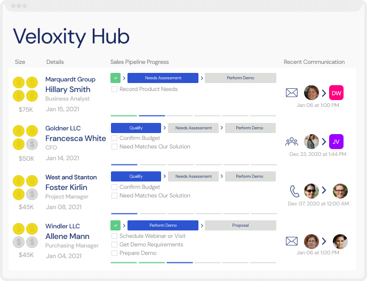
Task: Select Qualify stage for Goldner LLC
Action: (x=135, y=128)
